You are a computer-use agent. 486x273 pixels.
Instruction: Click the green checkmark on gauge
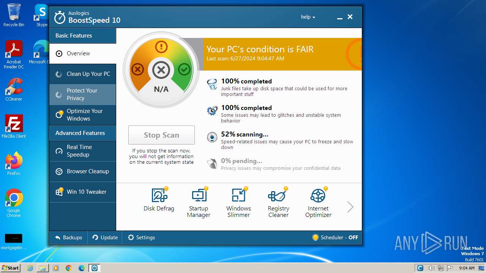tap(184, 69)
